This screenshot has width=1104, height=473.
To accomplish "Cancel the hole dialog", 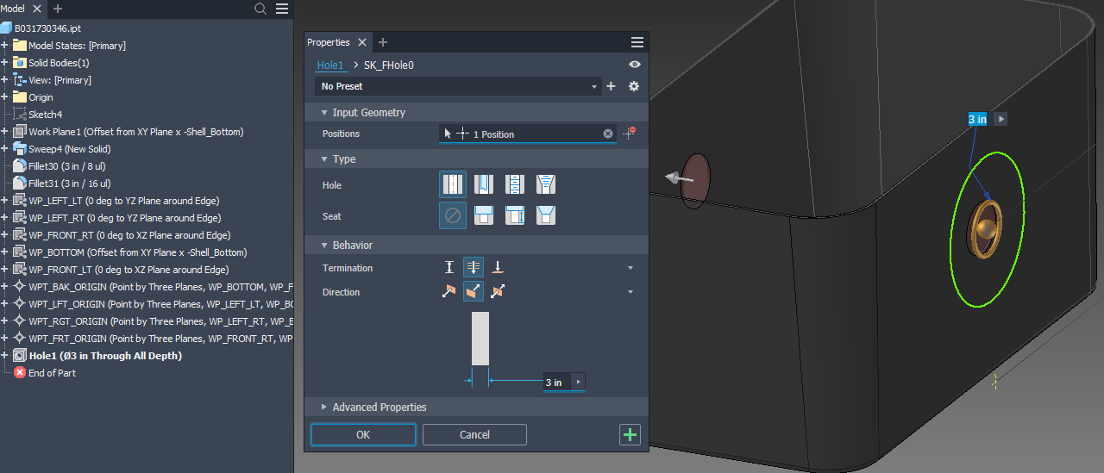I will [474, 435].
